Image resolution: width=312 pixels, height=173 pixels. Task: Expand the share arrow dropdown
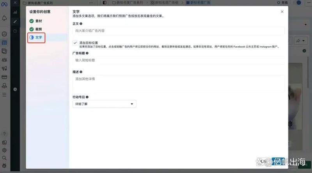click(x=303, y=40)
